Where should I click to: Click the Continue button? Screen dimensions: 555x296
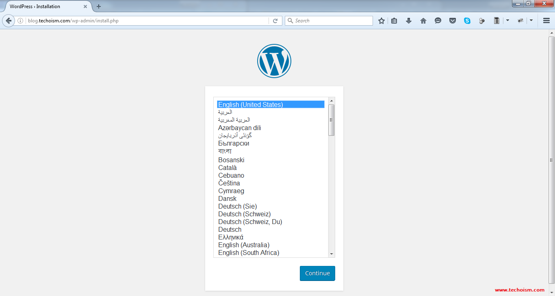(x=317, y=273)
